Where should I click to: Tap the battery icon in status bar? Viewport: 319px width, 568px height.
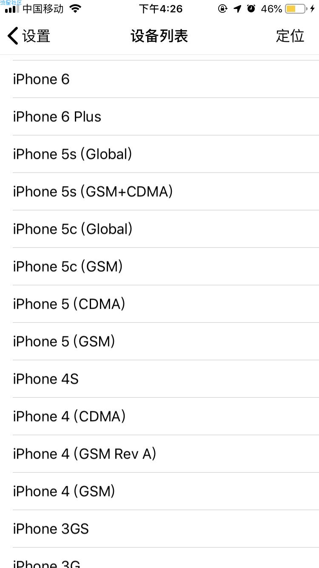296,9
